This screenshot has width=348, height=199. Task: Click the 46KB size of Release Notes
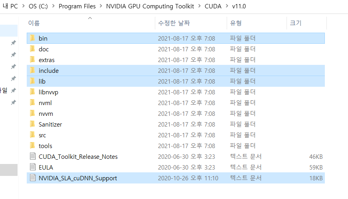click(316, 157)
